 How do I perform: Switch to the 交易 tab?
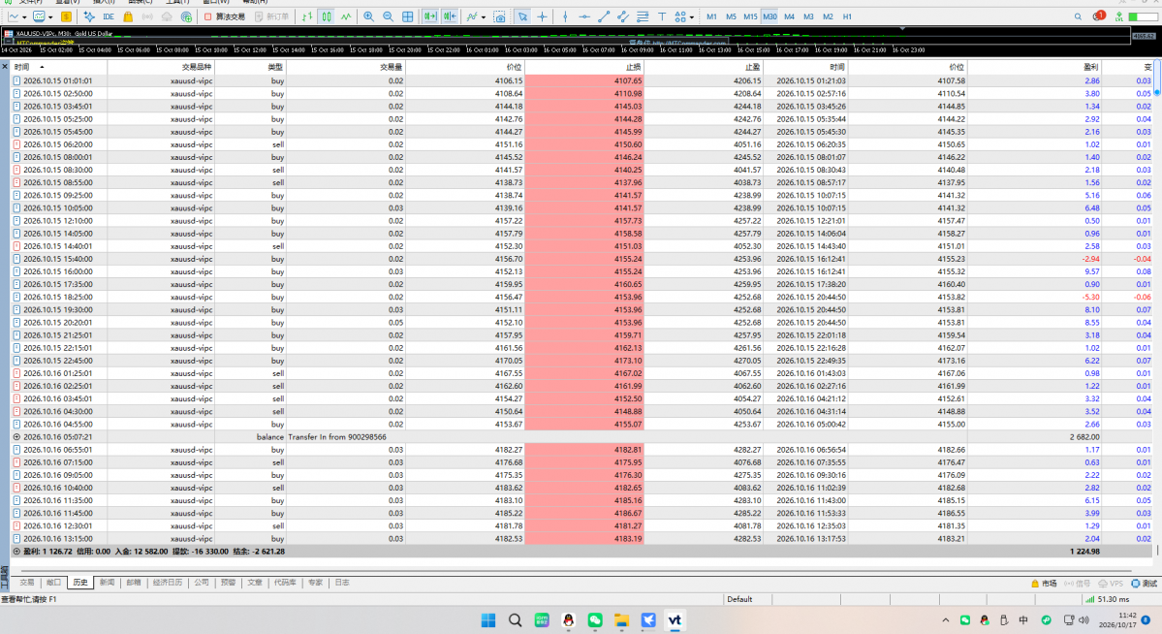[x=27, y=583]
